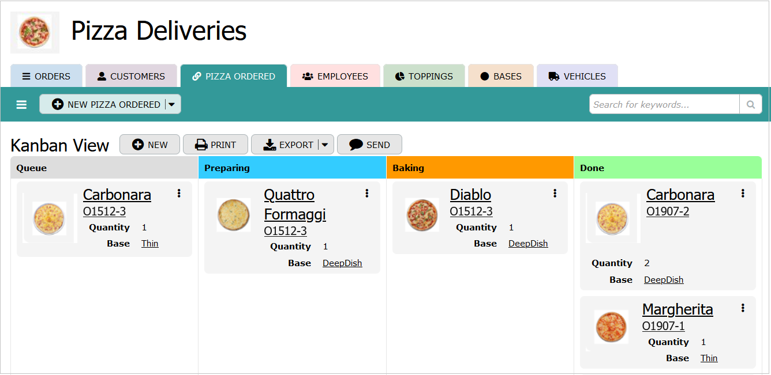Open the Quattro Formaggi card's three-dot menu
The image size is (771, 375).
(366, 194)
